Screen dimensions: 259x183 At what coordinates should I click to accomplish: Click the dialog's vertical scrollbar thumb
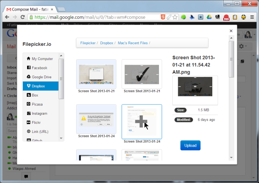click(231, 59)
